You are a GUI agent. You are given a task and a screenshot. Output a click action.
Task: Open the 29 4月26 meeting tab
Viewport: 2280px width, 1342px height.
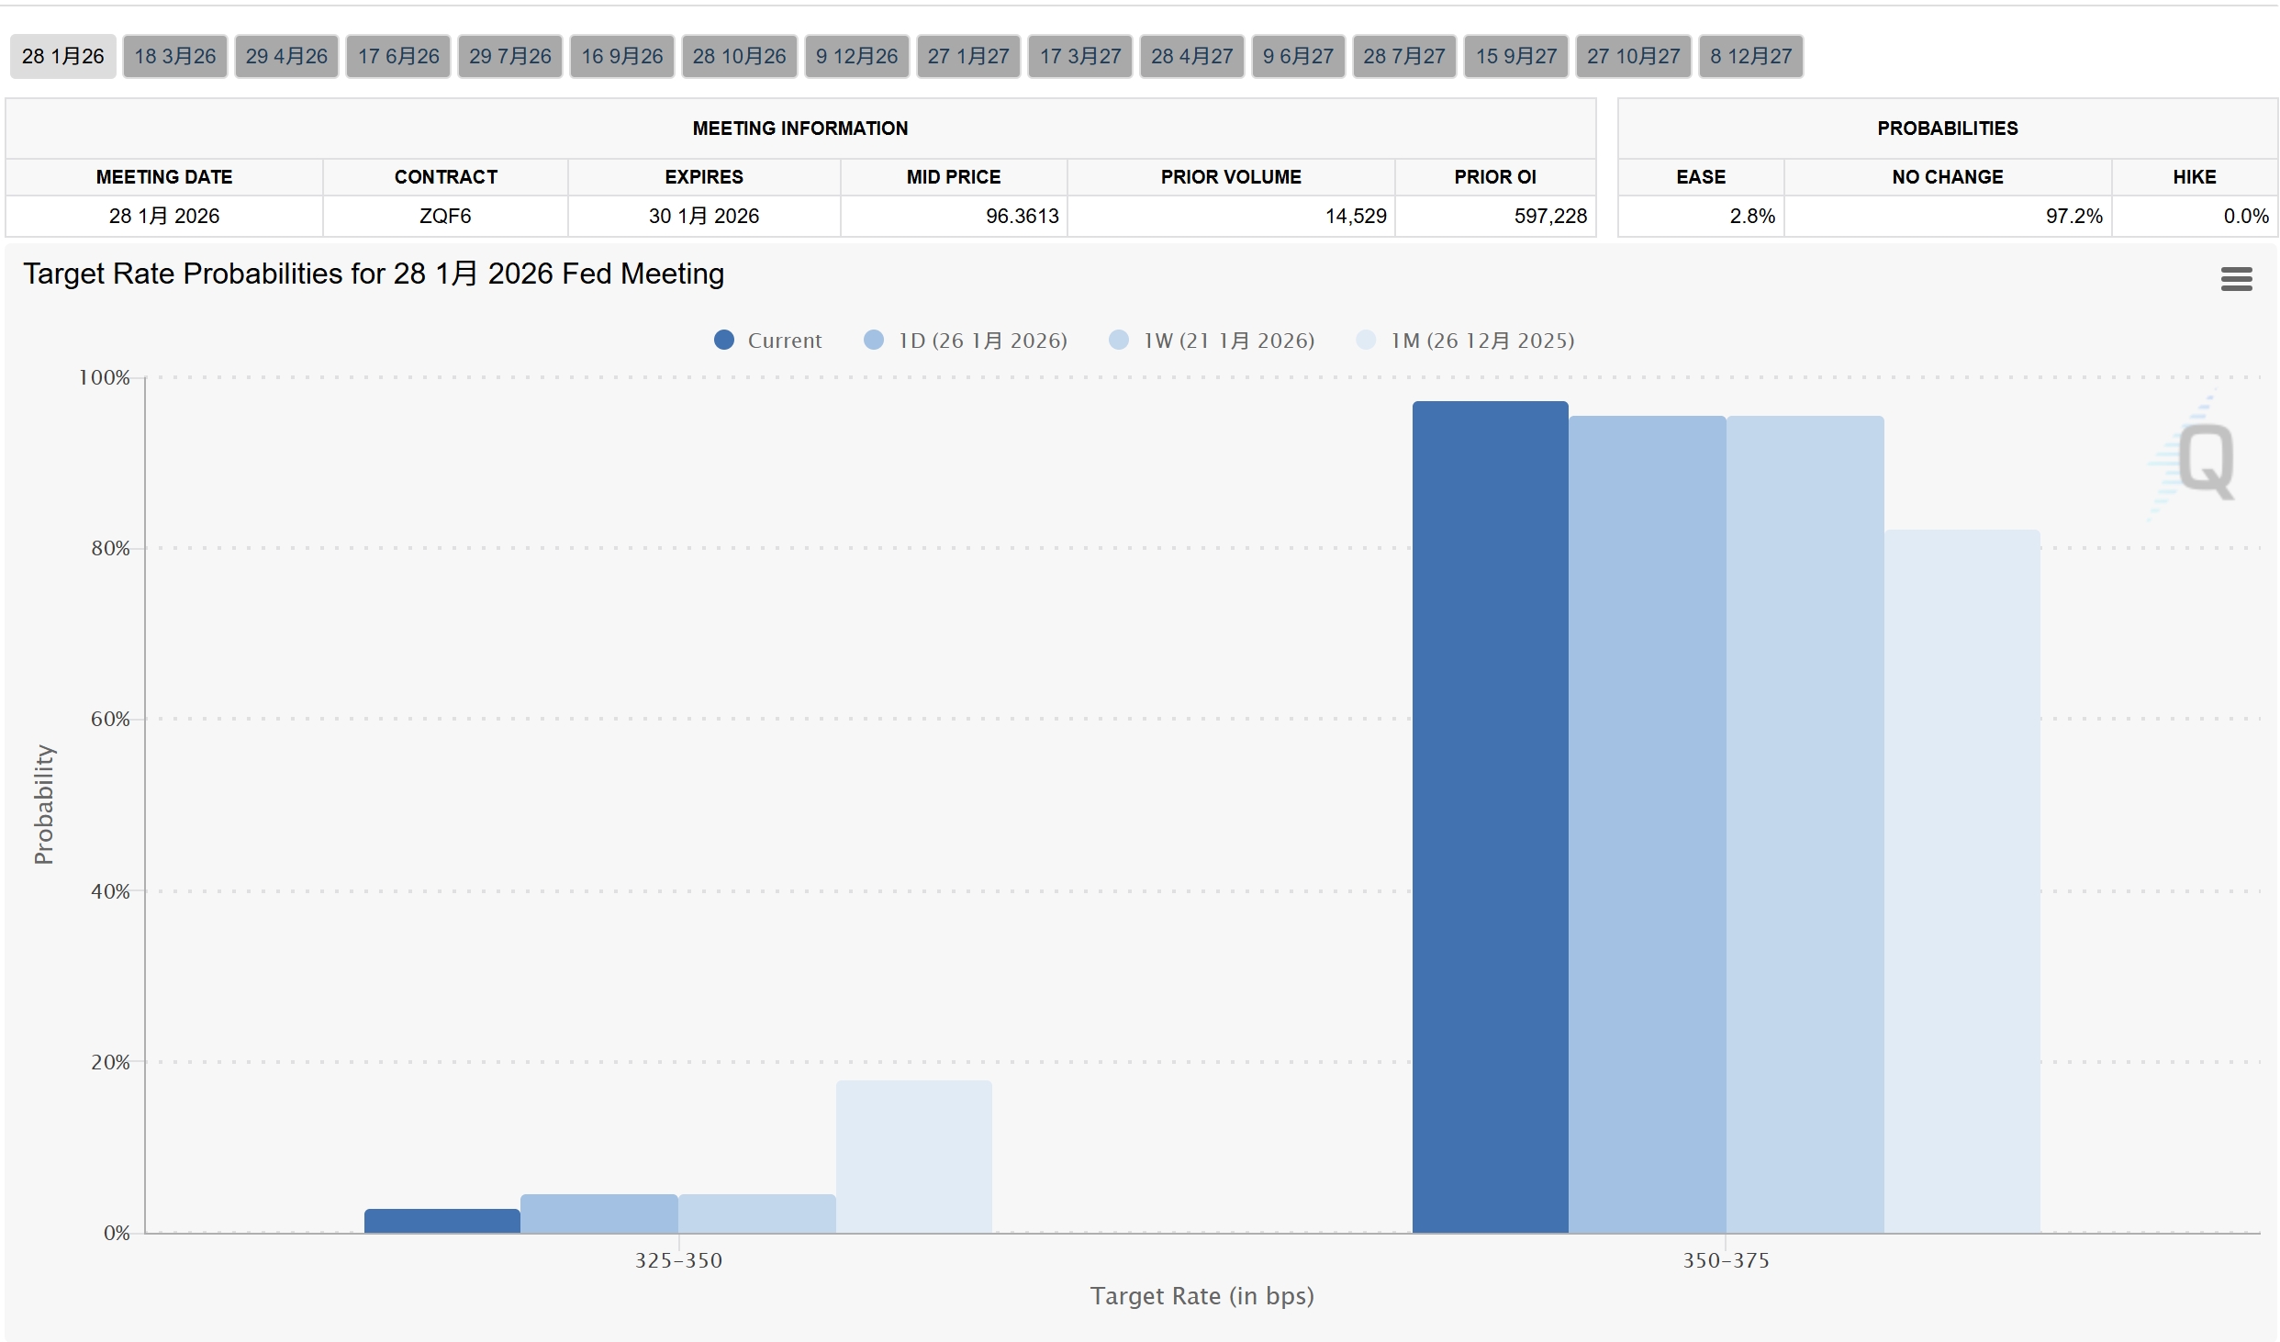pyautogui.click(x=286, y=57)
